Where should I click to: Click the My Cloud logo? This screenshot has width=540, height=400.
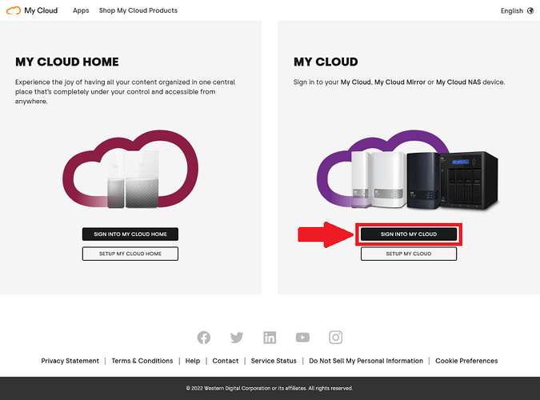click(33, 10)
